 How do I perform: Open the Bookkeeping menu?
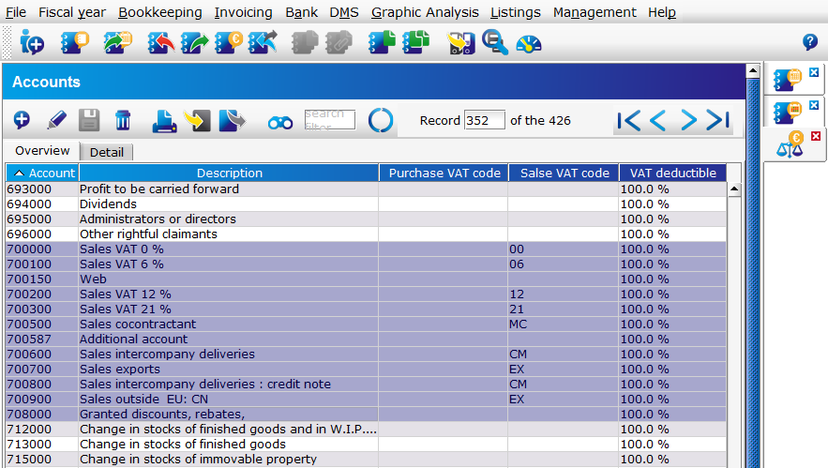coord(160,12)
